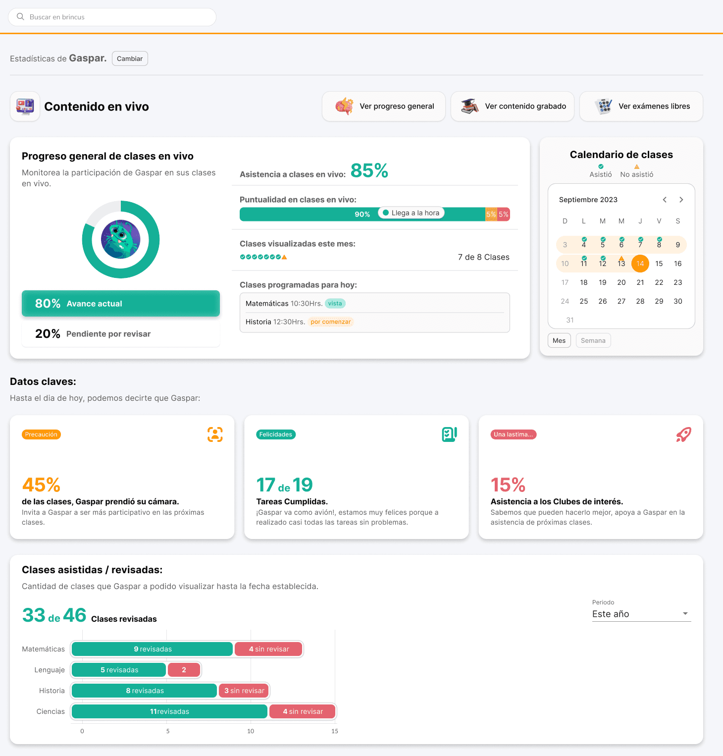Click the 8 revisadas Historia bar
The image size is (723, 756).
coord(145,691)
